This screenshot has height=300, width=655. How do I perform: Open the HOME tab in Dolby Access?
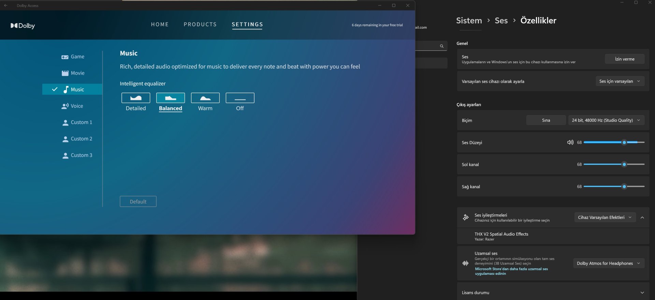coord(160,25)
